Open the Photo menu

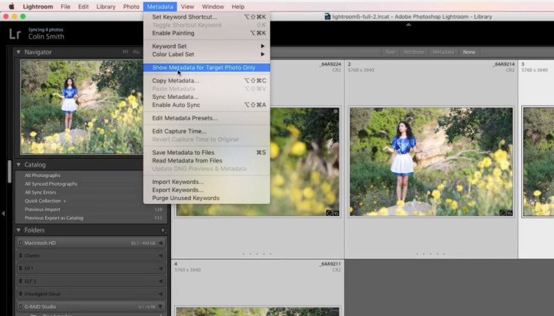tap(131, 7)
